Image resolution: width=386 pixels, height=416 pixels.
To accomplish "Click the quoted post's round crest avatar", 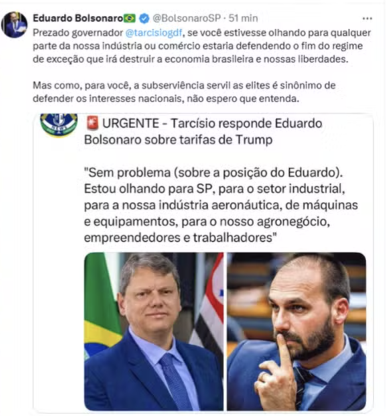I will pos(59,125).
